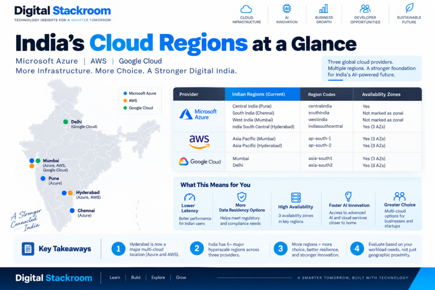The width and height of the screenshot is (435, 290).
Task: Click the 'Three global cloud providers' callout box
Action: tap(371, 68)
